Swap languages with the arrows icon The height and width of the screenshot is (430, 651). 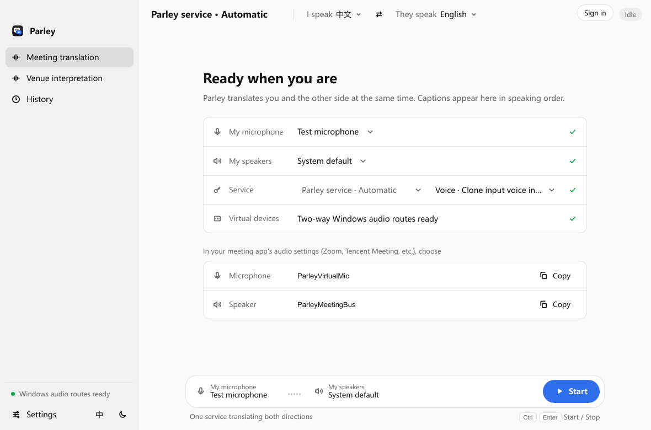pos(378,14)
